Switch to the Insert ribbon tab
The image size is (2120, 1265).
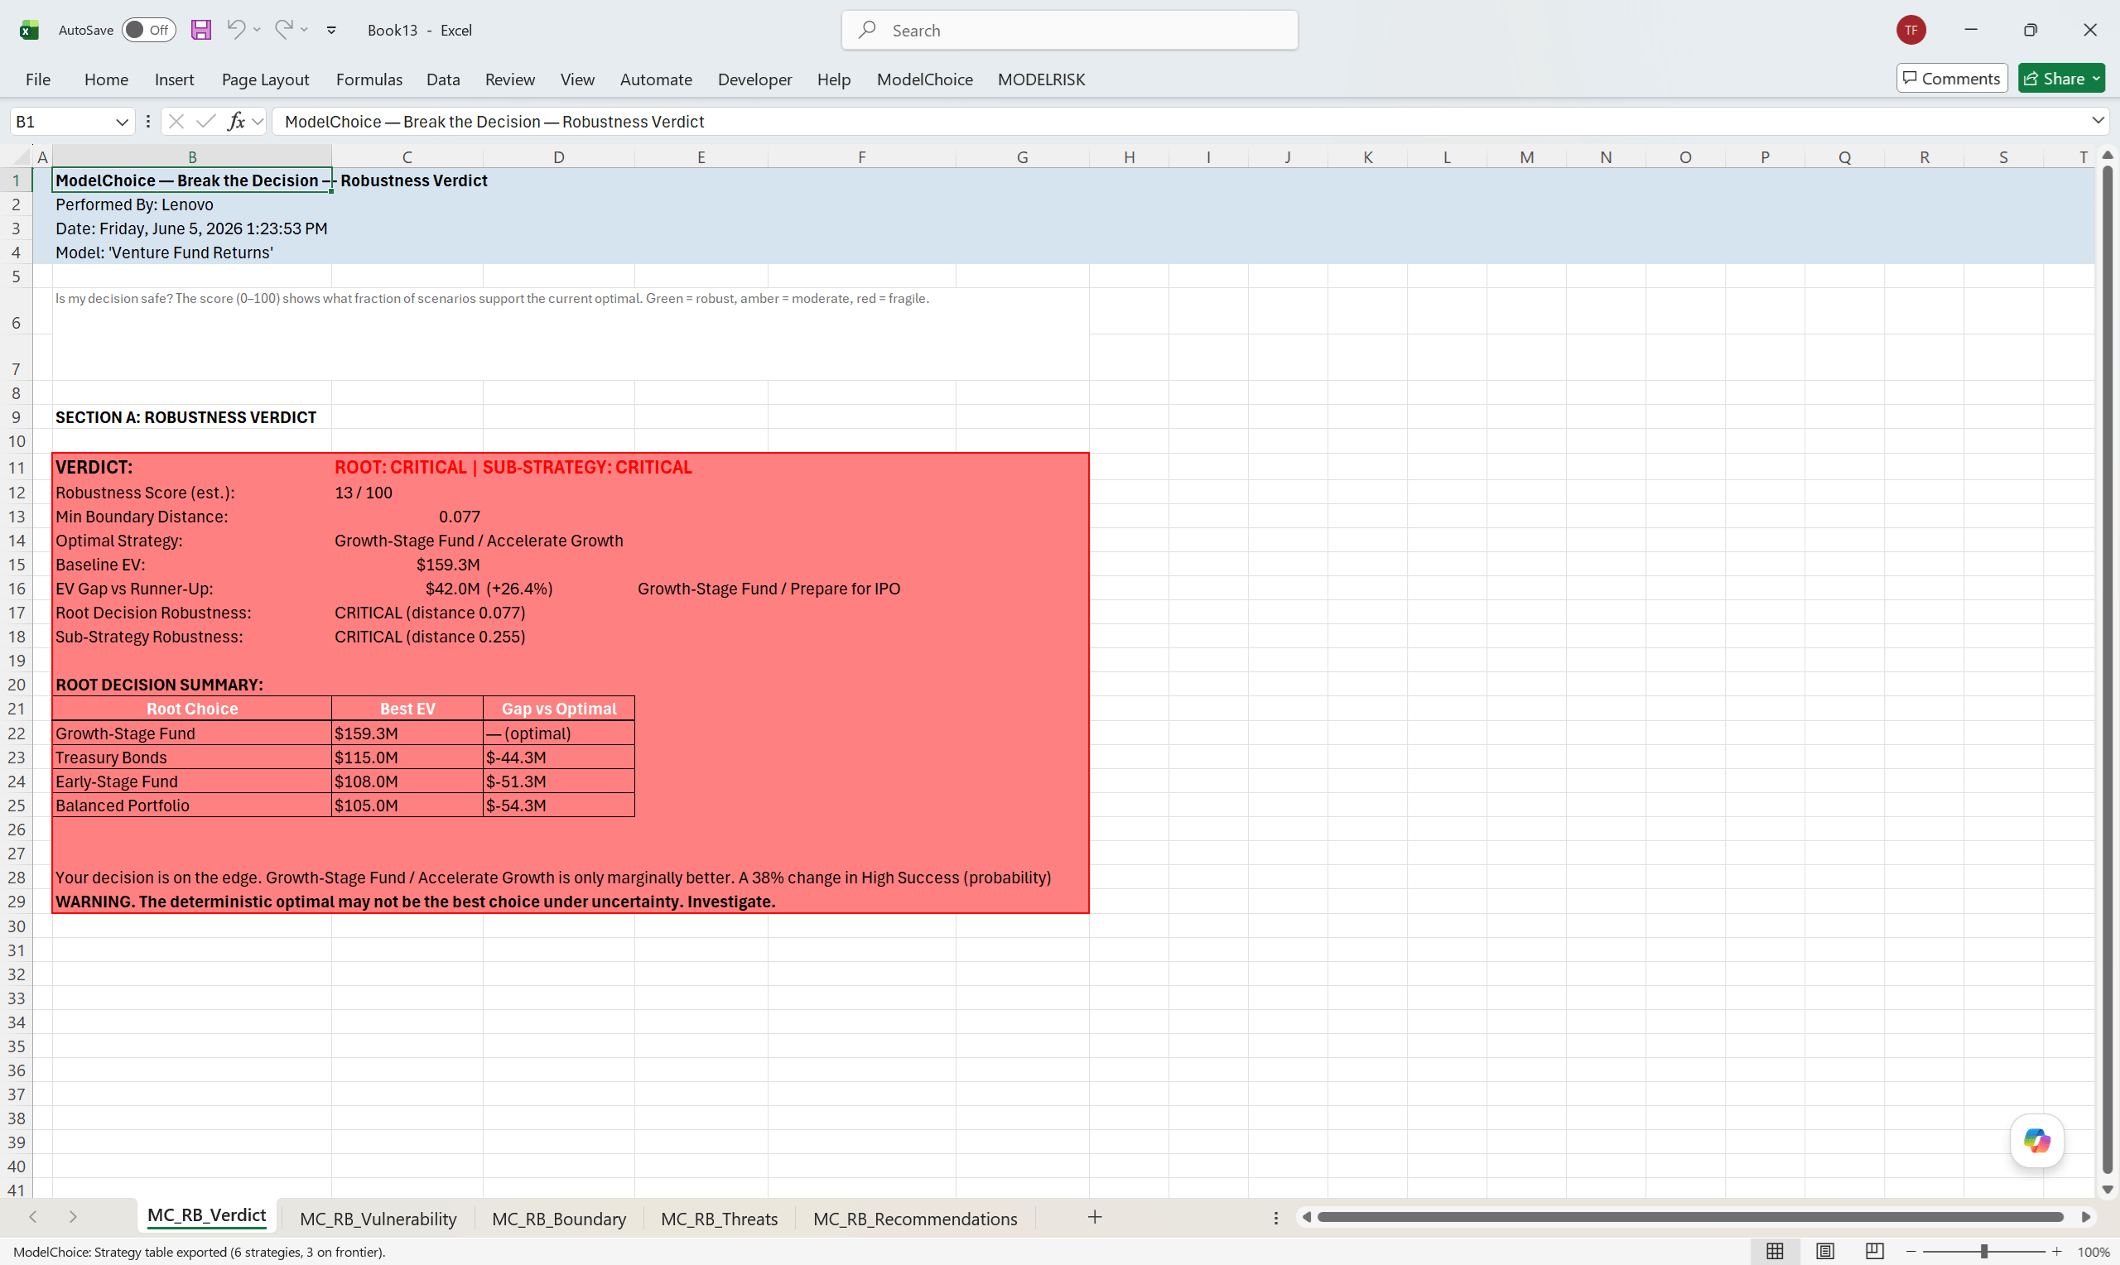[174, 79]
